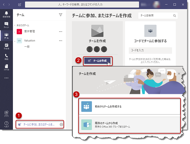This screenshot has width=190, height=144.
Task: Open Chat in the left sidebar
Action: pos(6,25)
